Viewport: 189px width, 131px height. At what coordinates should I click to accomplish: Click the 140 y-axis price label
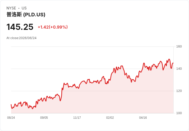[179, 69]
